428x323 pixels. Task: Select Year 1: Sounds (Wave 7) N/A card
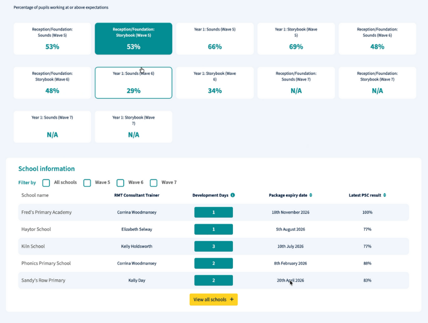point(52,127)
